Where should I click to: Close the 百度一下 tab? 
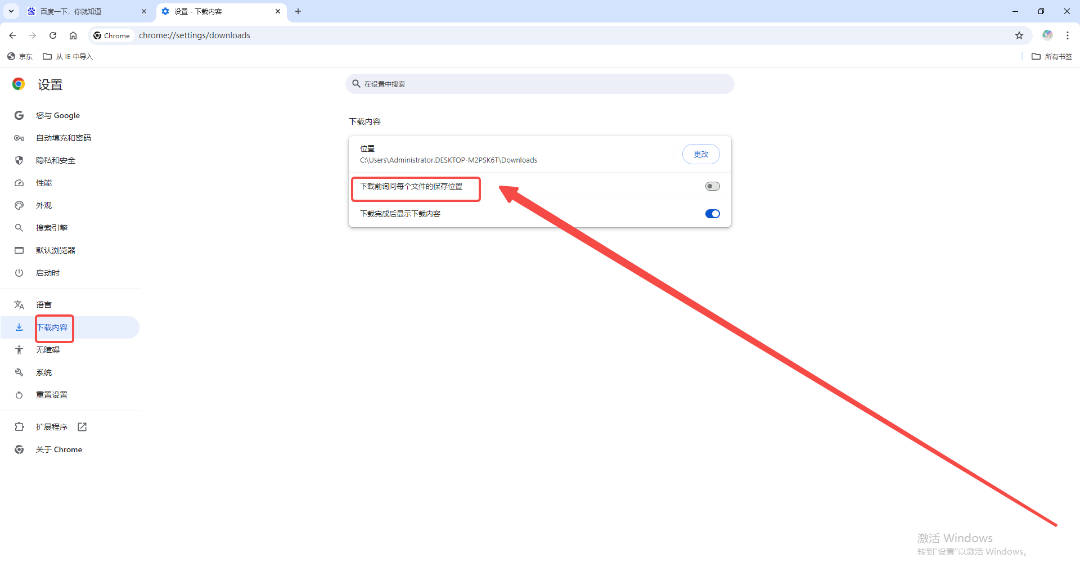144,11
